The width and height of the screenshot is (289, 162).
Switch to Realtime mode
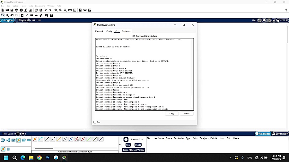263,134
